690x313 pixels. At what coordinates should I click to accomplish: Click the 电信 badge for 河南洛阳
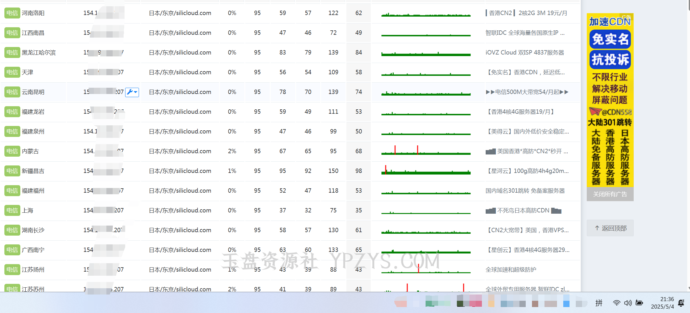pyautogui.click(x=12, y=13)
